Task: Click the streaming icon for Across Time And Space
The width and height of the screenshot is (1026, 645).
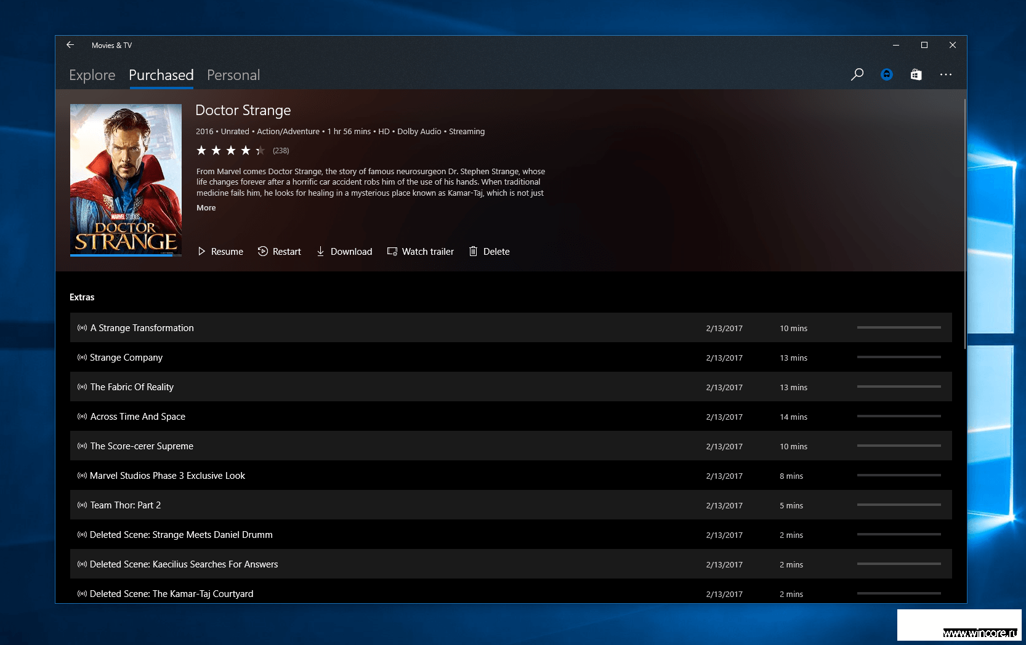Action: tap(82, 417)
